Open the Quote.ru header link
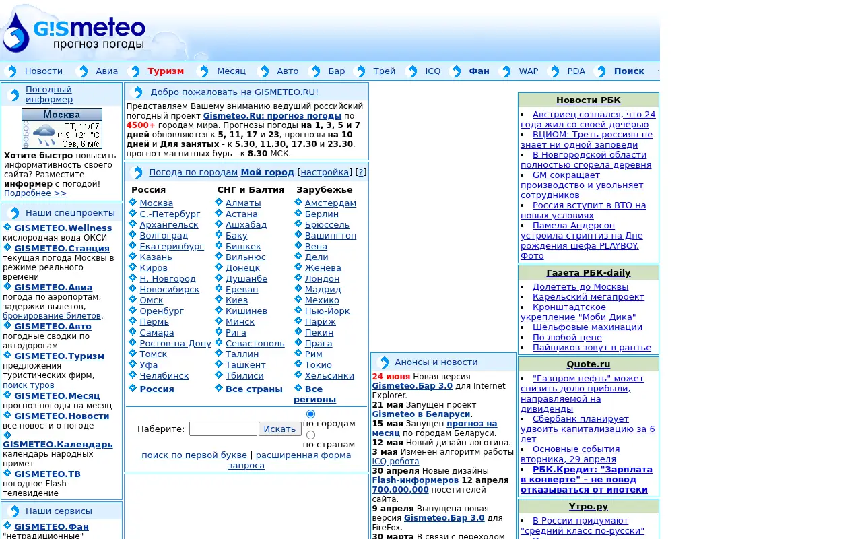 click(589, 364)
